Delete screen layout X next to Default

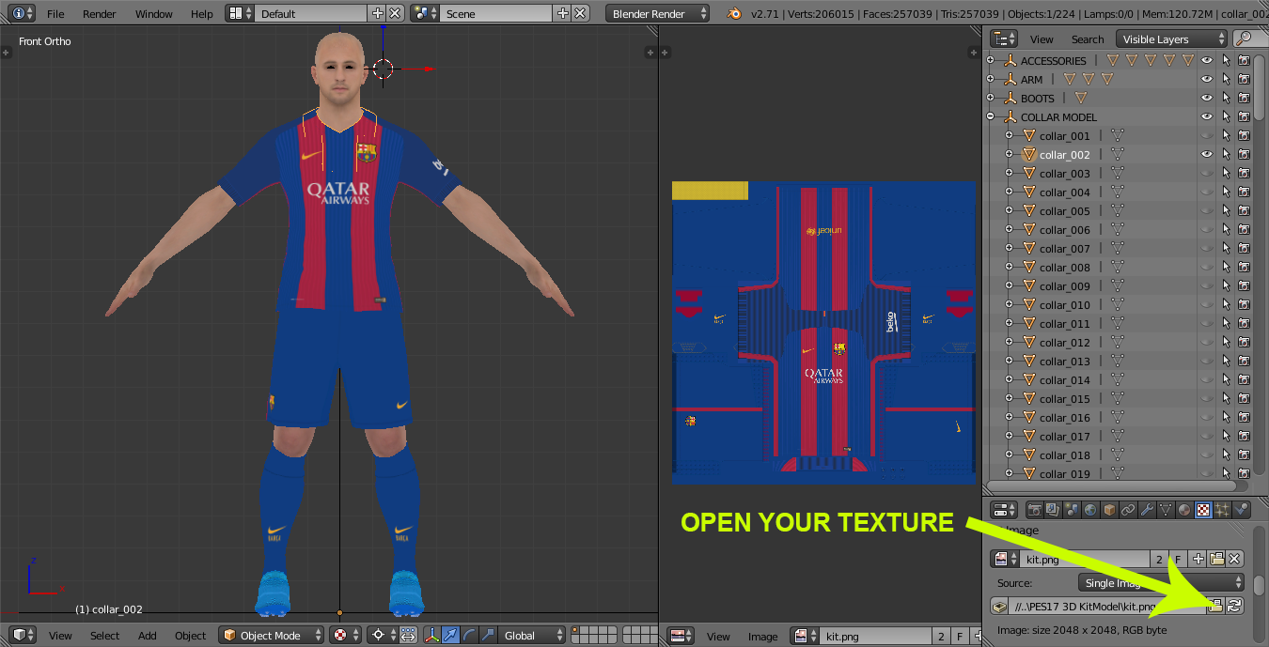(395, 13)
